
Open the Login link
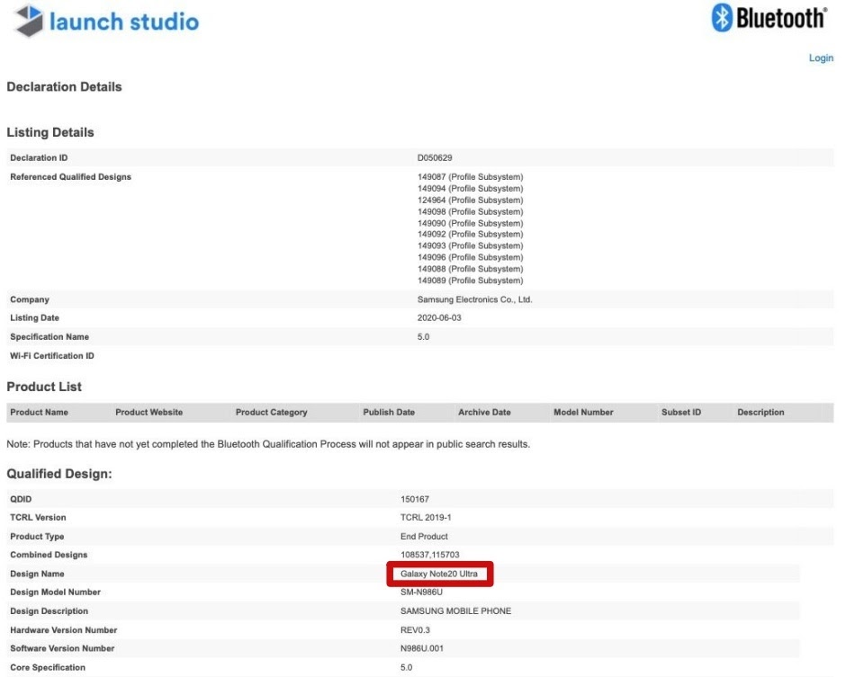[x=821, y=58]
